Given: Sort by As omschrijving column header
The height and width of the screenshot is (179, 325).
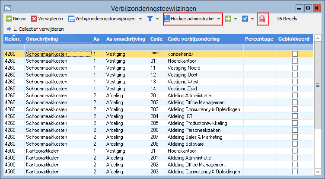Looking at the screenshot, I should pyautogui.click(x=126, y=39).
